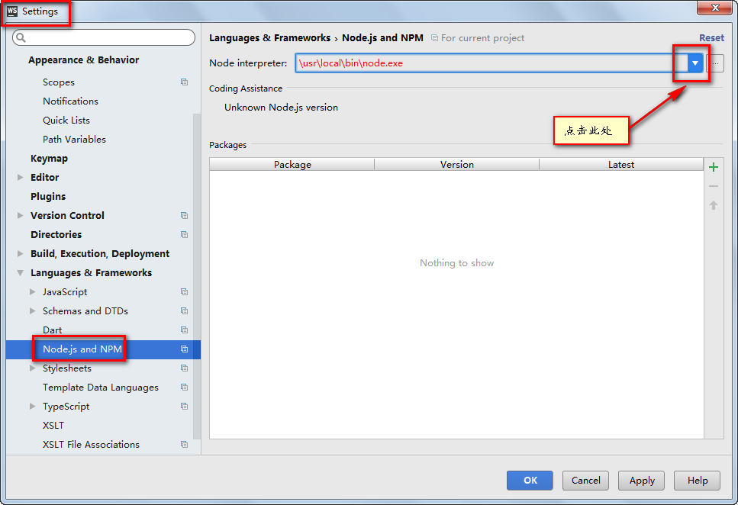
Task: Click the WebStorm icon in title bar
Action: pos(12,11)
